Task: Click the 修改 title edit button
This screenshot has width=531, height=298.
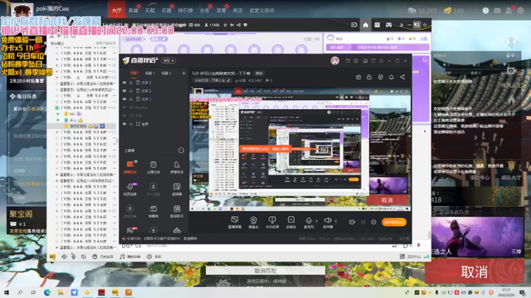Action: pyautogui.click(x=259, y=74)
